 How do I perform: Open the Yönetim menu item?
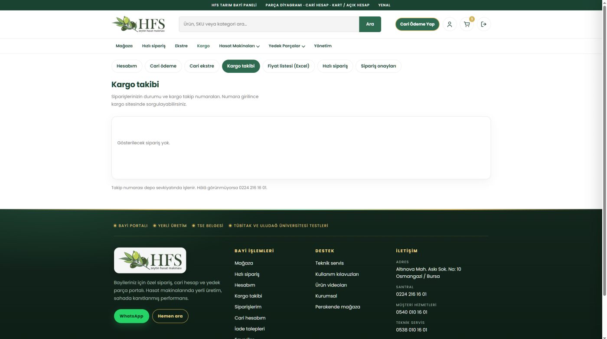tap(323, 46)
